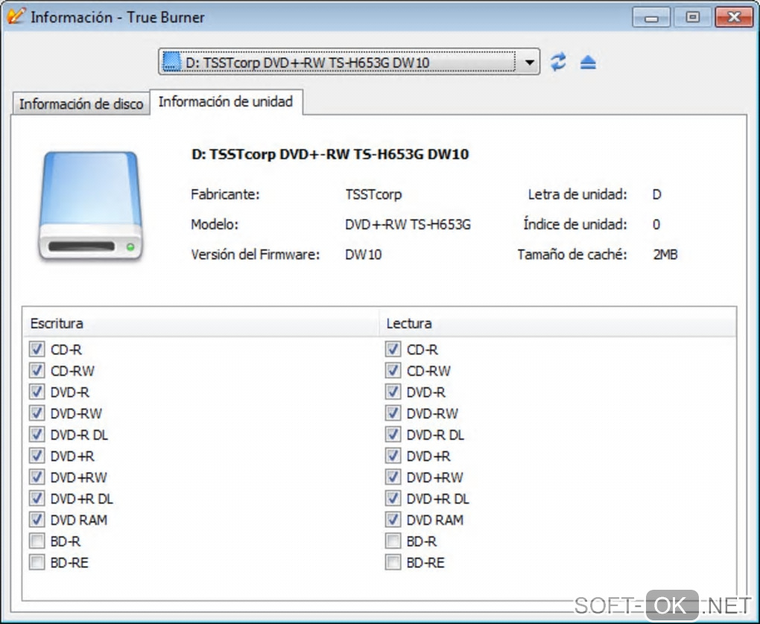Toggle DVD RAM checkbox under Escritura
This screenshot has width=760, height=624.
(37, 519)
